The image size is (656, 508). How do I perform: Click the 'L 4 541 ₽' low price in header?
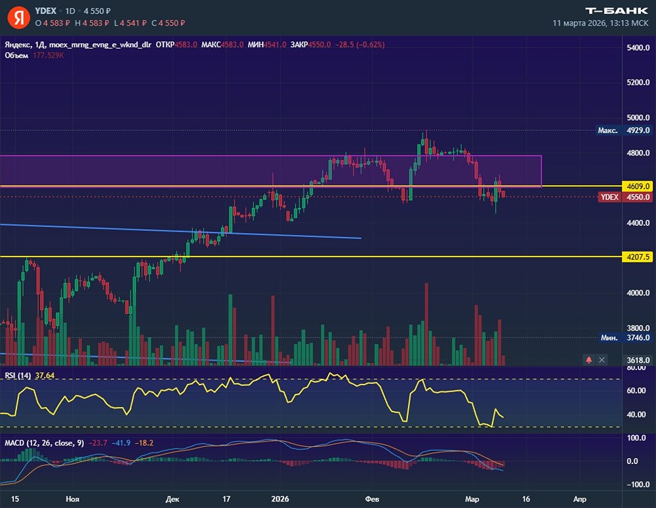pos(130,23)
